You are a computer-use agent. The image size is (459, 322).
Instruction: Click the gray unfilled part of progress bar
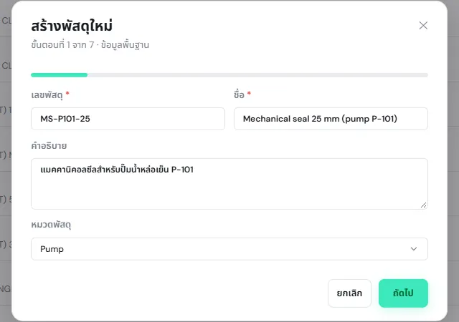point(257,75)
